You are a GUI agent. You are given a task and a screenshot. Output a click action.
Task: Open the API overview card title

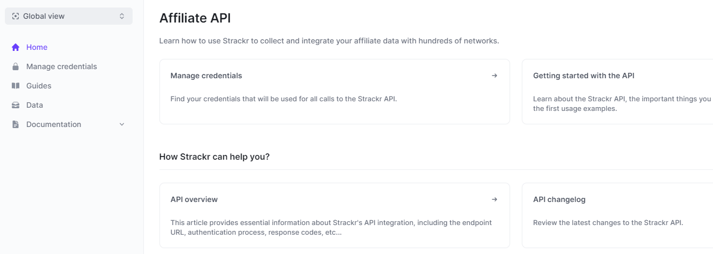coord(194,199)
